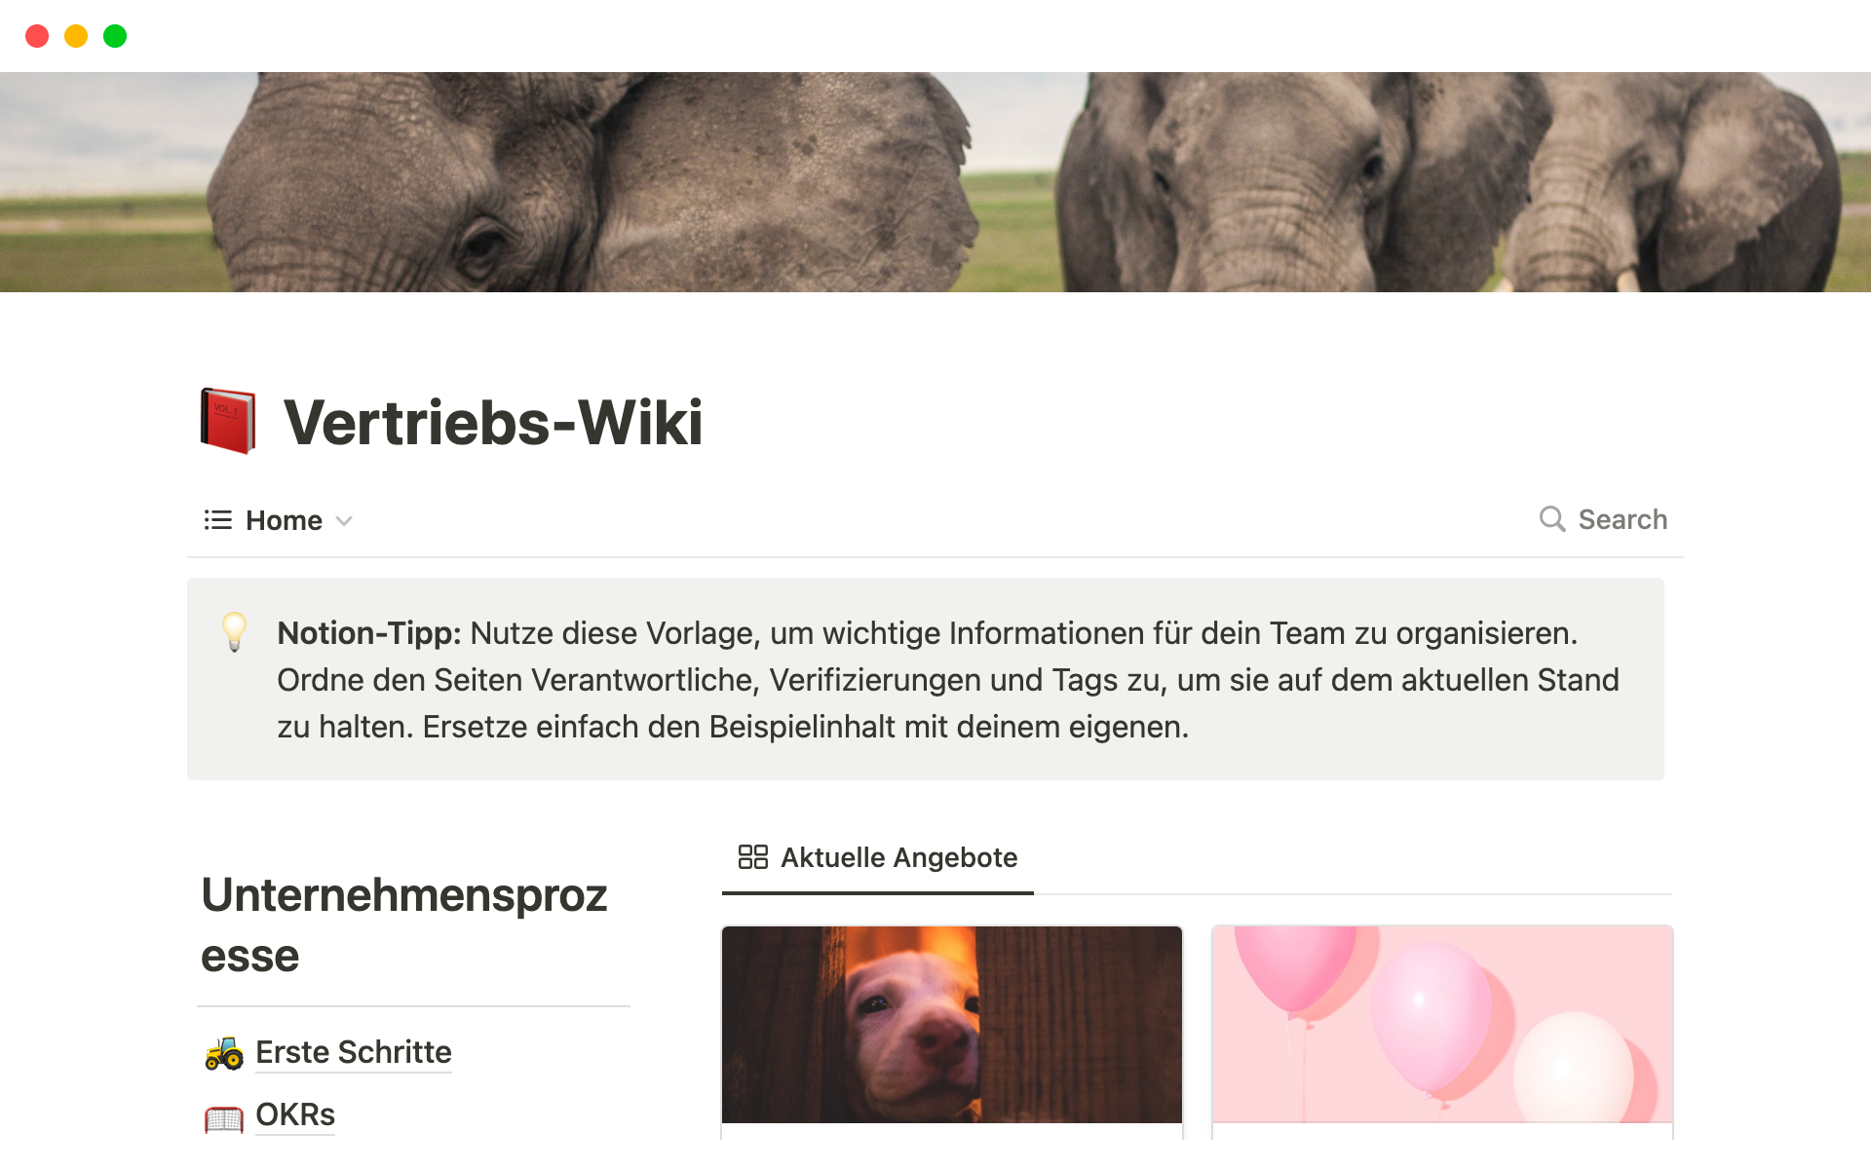Open the Home view menu label
The height and width of the screenshot is (1169, 1871).
click(284, 520)
